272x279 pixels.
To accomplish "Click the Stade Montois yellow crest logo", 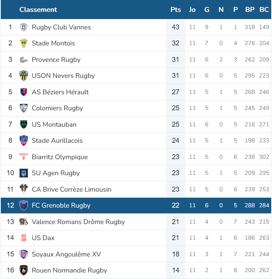I will click(24, 43).
